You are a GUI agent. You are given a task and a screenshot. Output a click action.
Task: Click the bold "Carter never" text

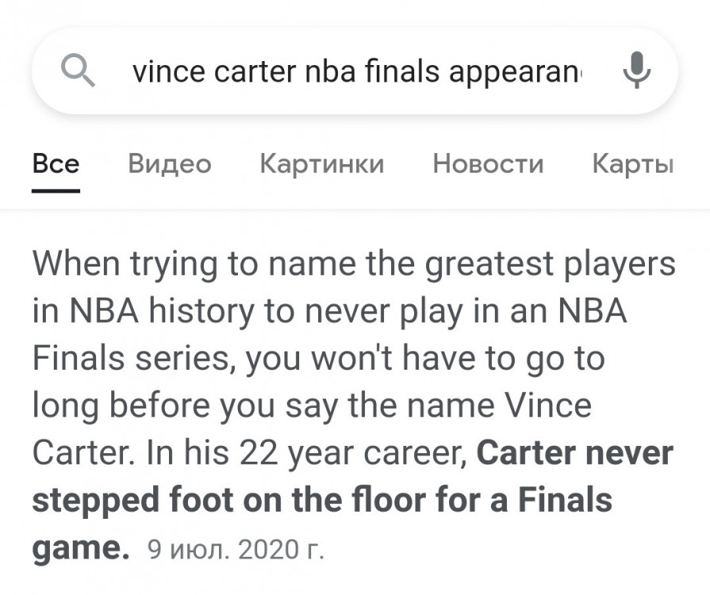point(575,454)
